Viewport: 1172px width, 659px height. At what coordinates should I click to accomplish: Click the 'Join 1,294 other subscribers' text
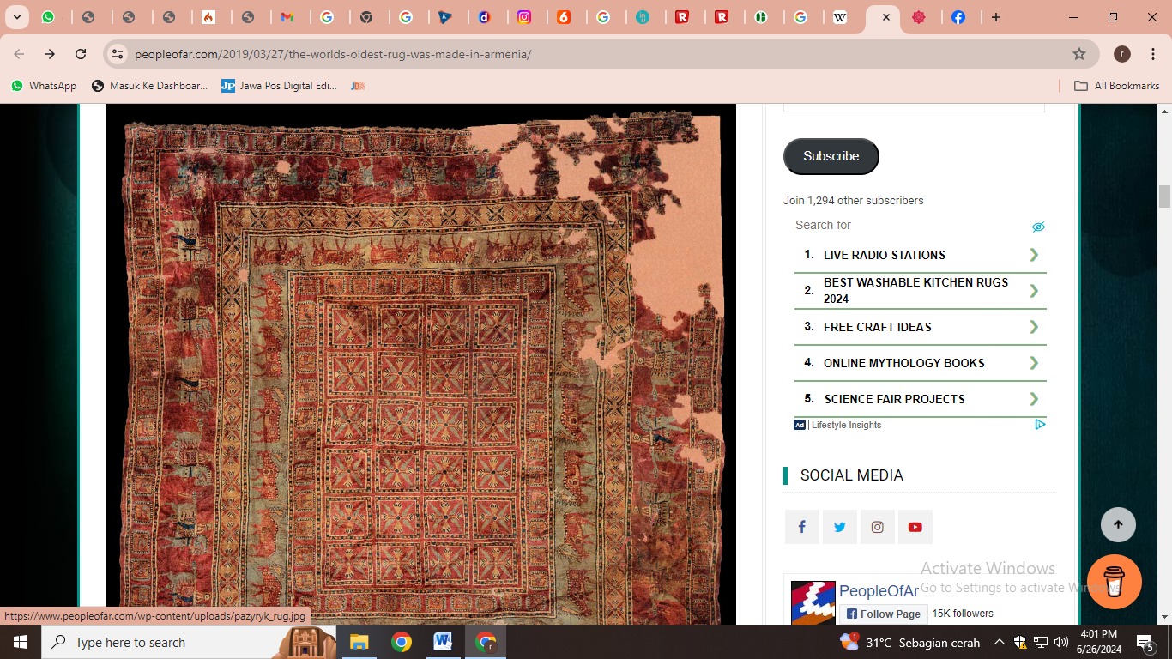click(853, 201)
